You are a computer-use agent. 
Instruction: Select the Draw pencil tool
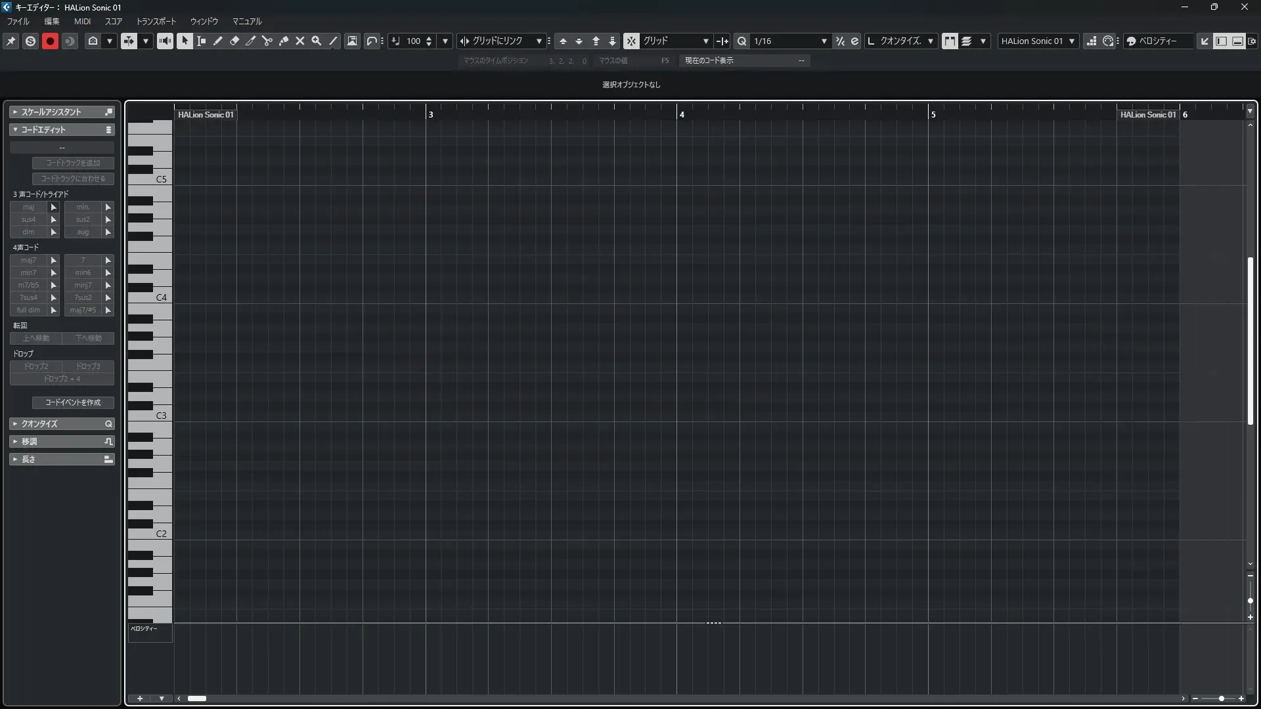pos(218,41)
